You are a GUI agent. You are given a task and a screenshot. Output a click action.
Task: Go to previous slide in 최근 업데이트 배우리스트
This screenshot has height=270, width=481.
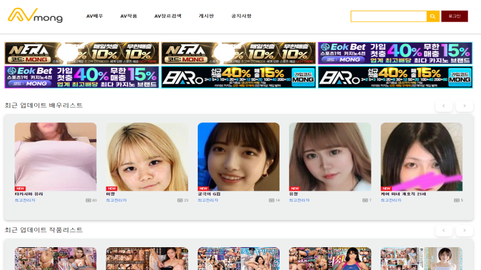pyautogui.click(x=444, y=106)
